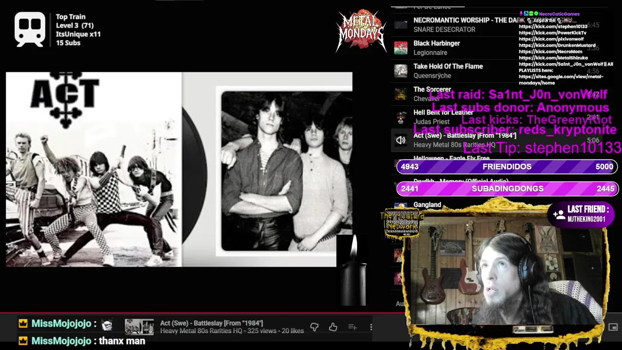Click the sites.google.com metal-mondays link

(x=561, y=80)
